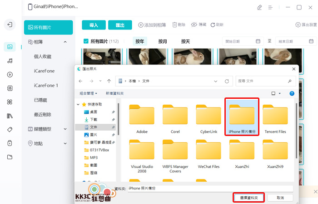This screenshot has width=318, height=204.
Task: Open the file folder icon in sidebar
Action: (x=10, y=157)
